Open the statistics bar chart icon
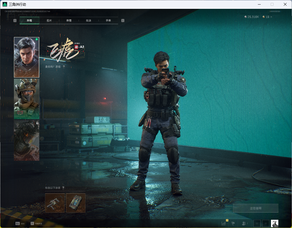 point(224,223)
